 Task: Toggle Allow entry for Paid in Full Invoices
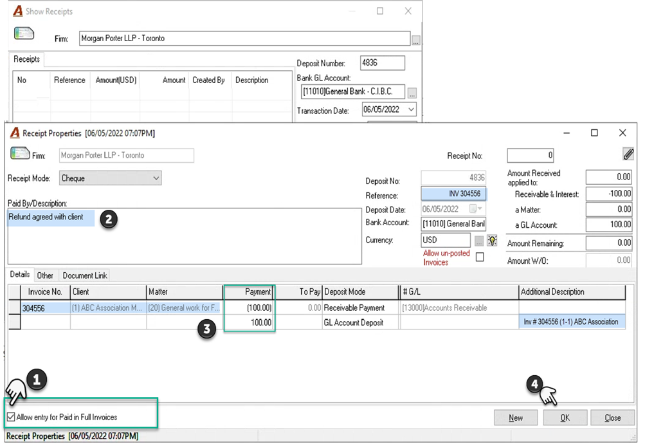point(11,417)
